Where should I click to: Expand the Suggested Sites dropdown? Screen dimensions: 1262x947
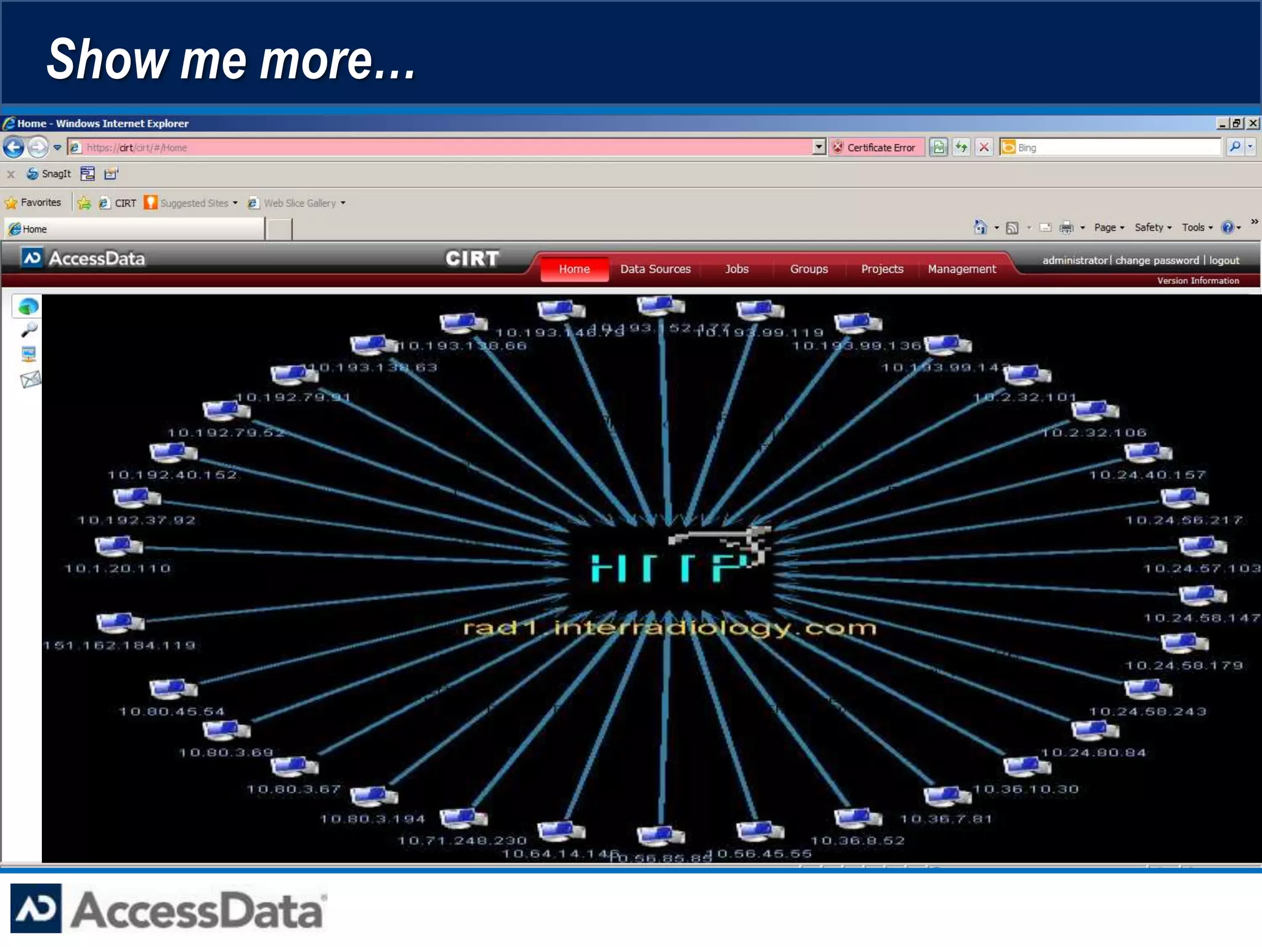[x=235, y=203]
